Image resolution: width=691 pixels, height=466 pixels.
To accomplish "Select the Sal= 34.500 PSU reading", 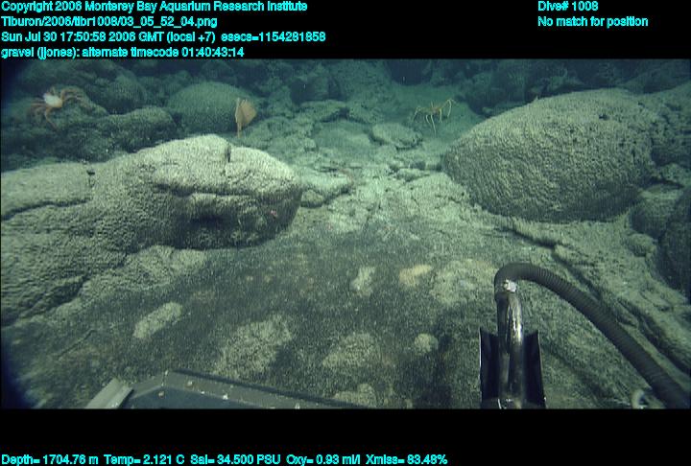I will [x=235, y=459].
